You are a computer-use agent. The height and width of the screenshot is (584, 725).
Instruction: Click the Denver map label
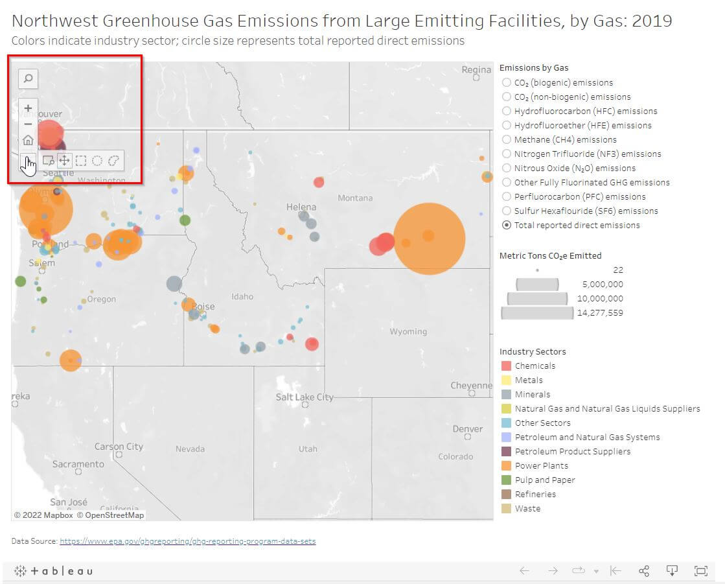[467, 429]
